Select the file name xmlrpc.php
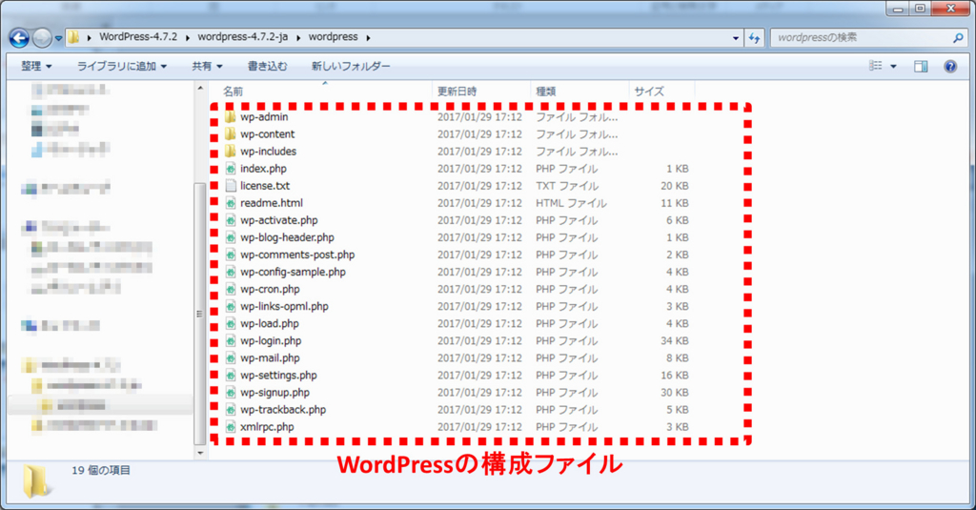This screenshot has height=510, width=976. [x=267, y=427]
